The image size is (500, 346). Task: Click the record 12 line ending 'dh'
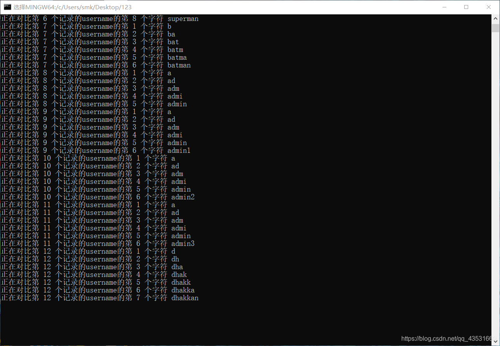[90, 259]
